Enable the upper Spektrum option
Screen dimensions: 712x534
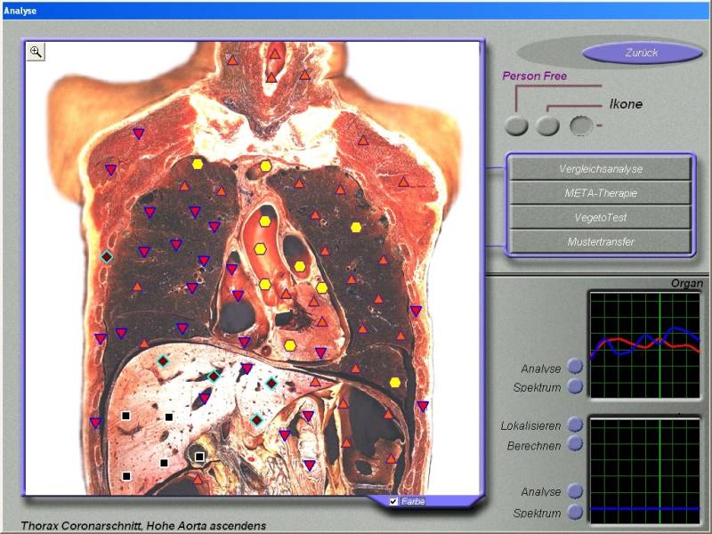pyautogui.click(x=575, y=386)
